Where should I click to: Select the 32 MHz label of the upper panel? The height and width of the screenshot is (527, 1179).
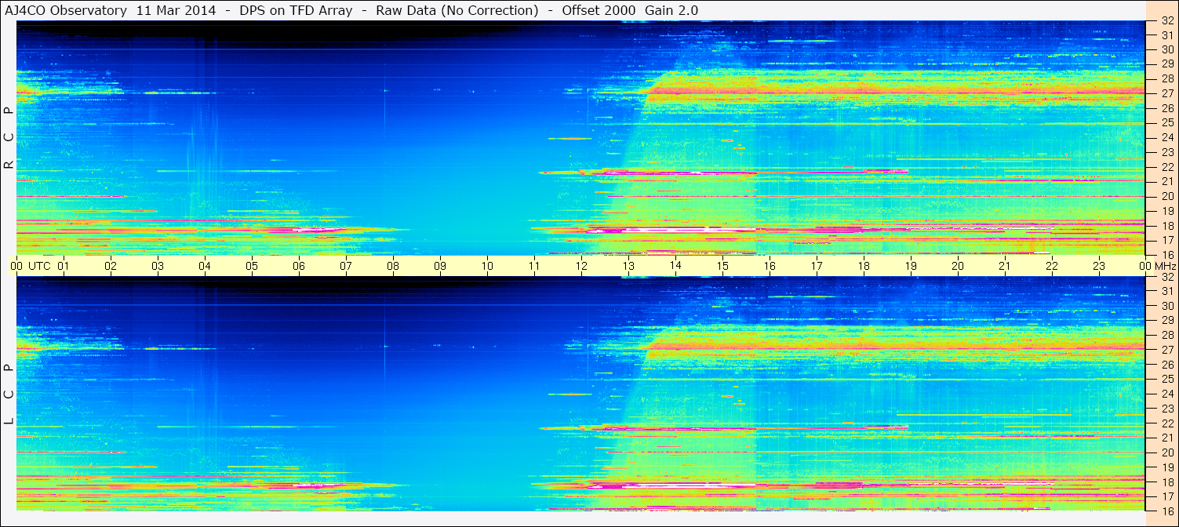click(1166, 21)
